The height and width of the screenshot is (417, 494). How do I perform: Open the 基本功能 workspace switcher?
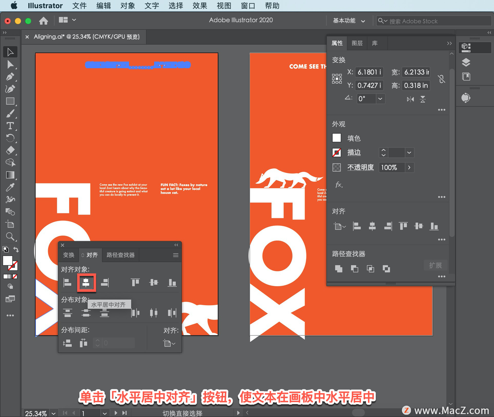[349, 21]
